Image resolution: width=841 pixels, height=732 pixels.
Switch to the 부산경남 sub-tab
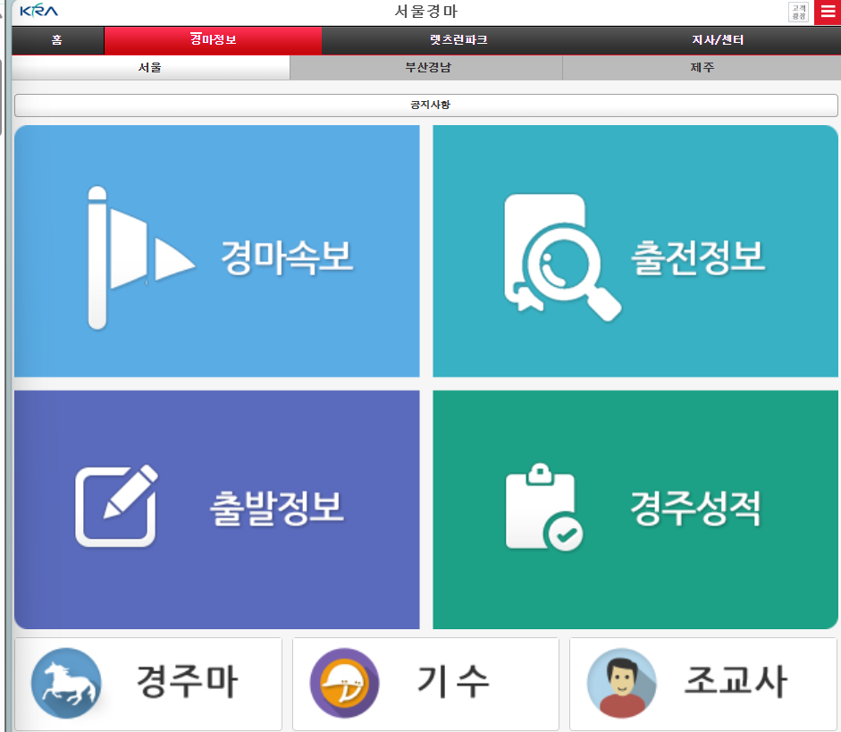point(427,68)
